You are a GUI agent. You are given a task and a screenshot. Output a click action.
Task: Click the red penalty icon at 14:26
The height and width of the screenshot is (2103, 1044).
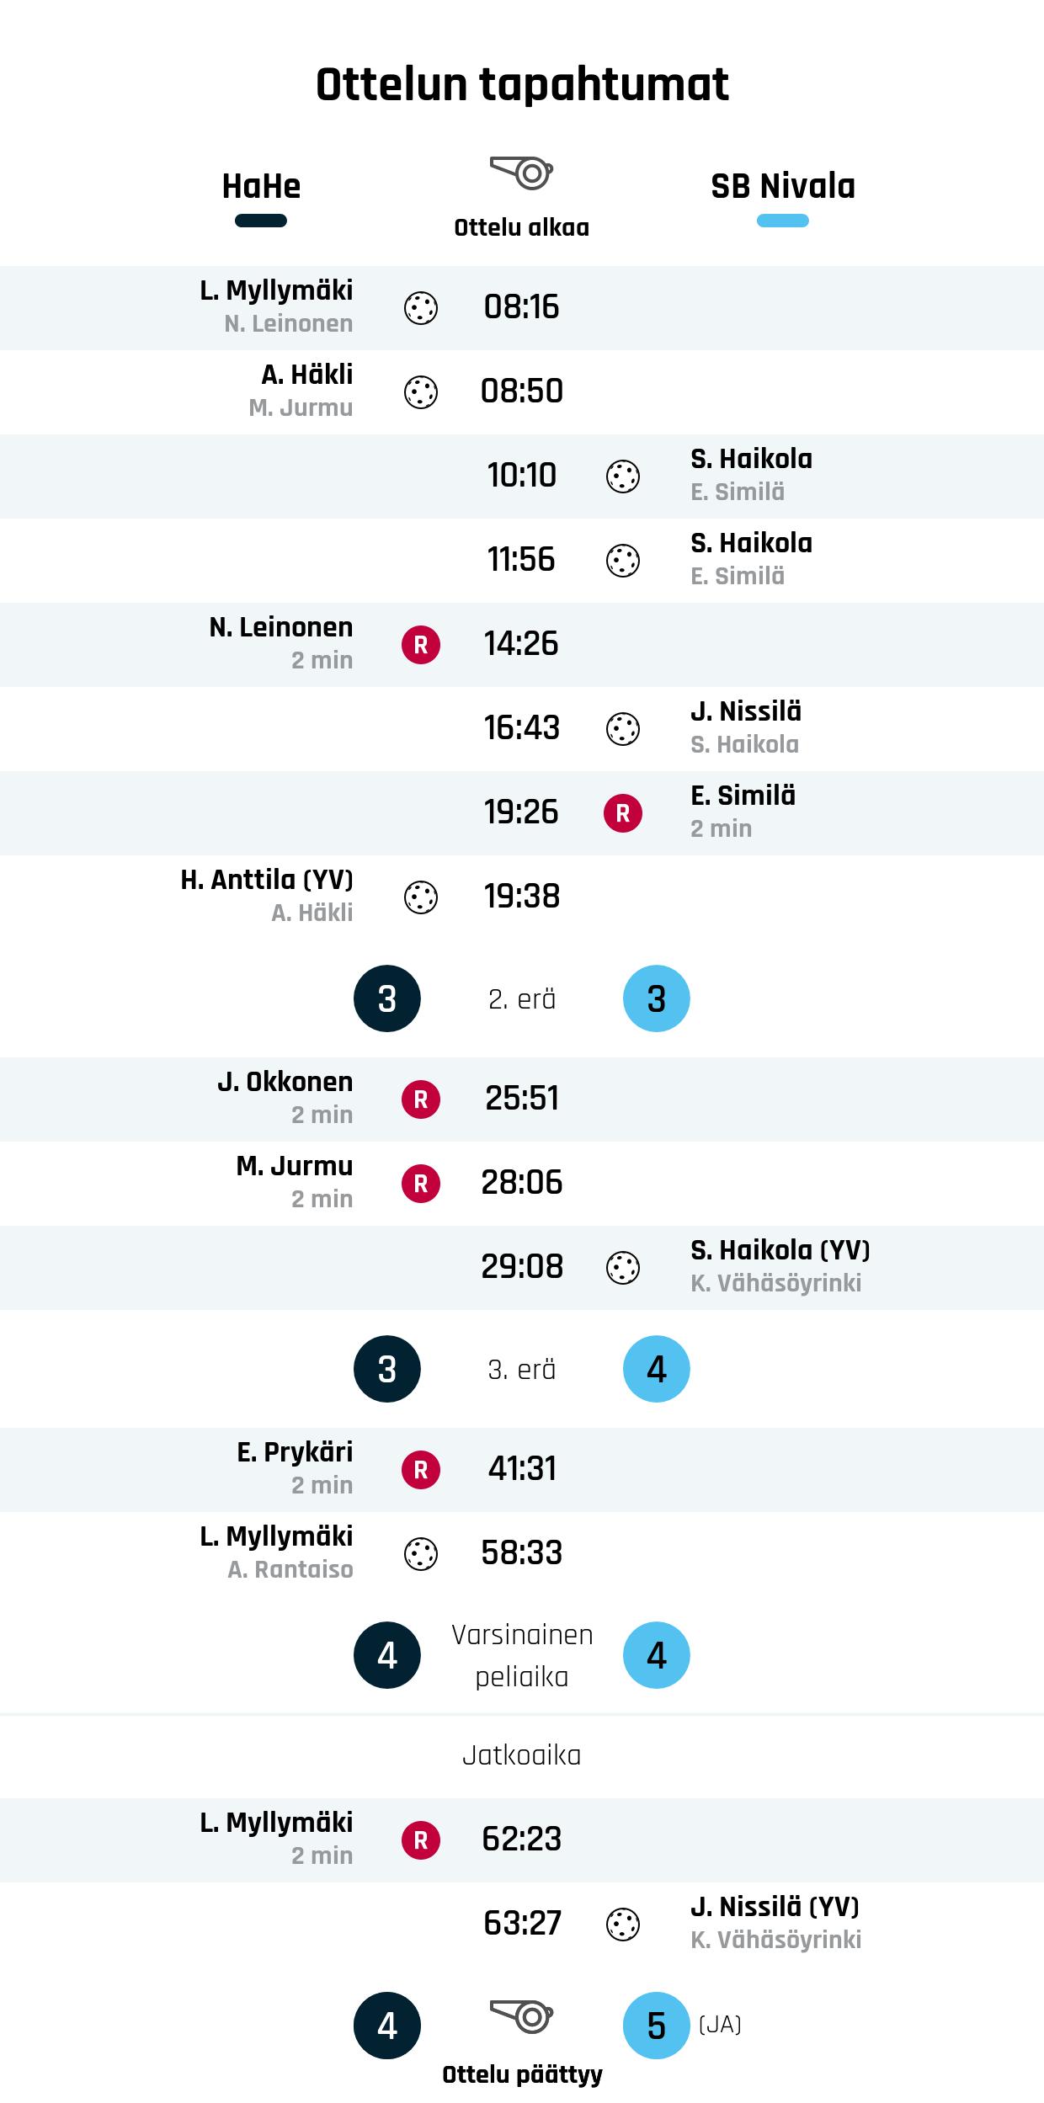point(421,645)
